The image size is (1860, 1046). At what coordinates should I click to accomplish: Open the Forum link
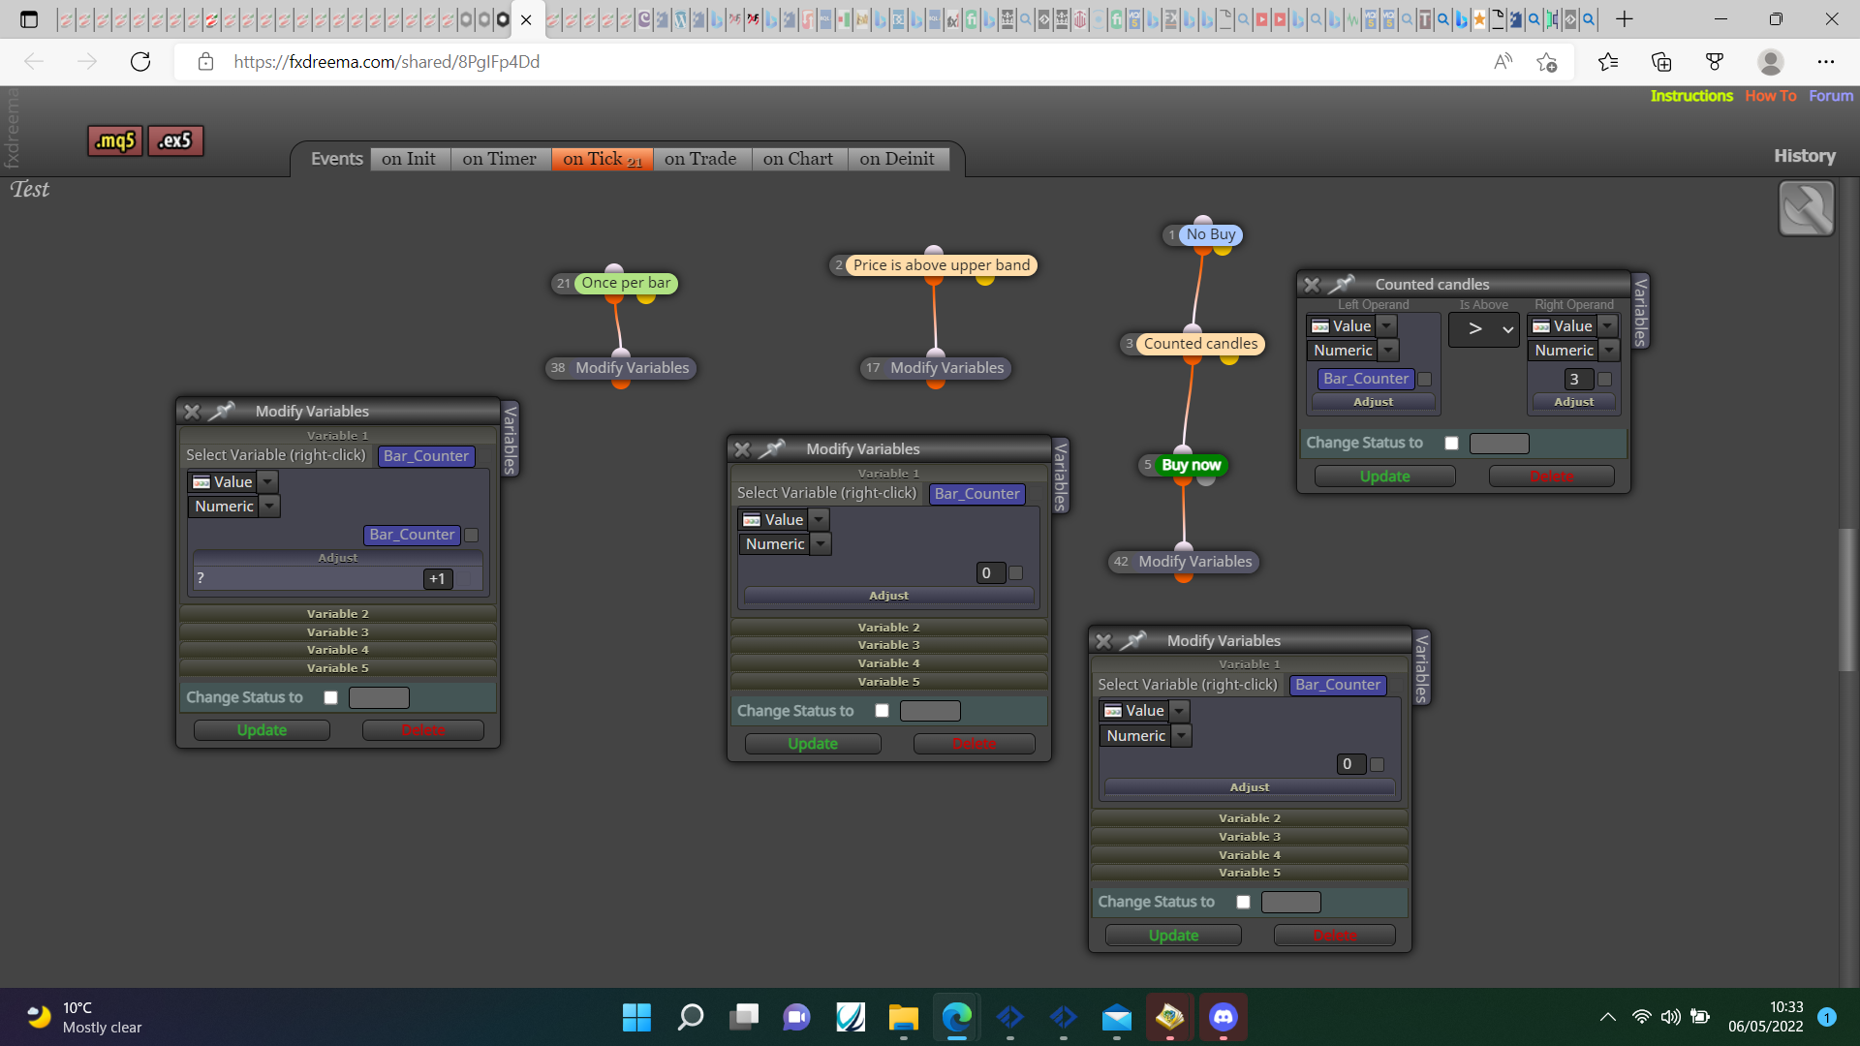click(1830, 96)
